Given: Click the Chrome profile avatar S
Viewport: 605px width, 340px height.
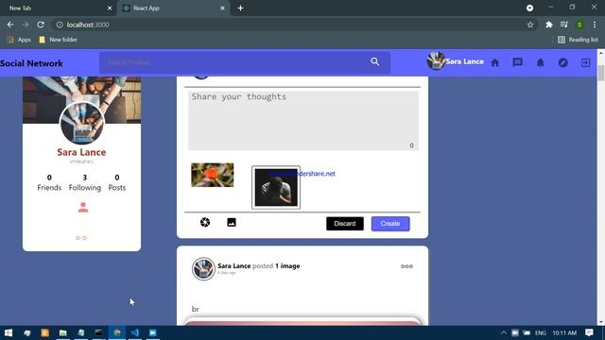Looking at the screenshot, I should click(x=579, y=25).
